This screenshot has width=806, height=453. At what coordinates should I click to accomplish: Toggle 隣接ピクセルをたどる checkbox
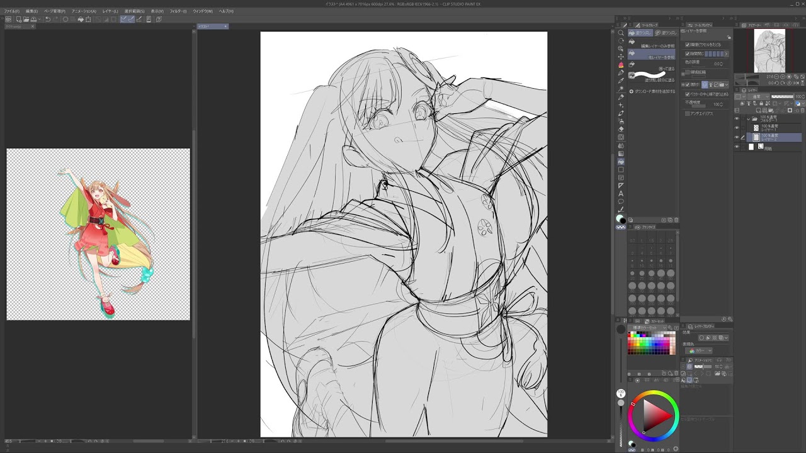(x=687, y=45)
